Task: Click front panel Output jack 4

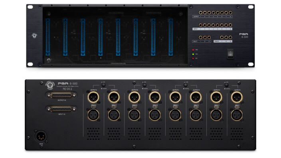Action: (x=213, y=13)
